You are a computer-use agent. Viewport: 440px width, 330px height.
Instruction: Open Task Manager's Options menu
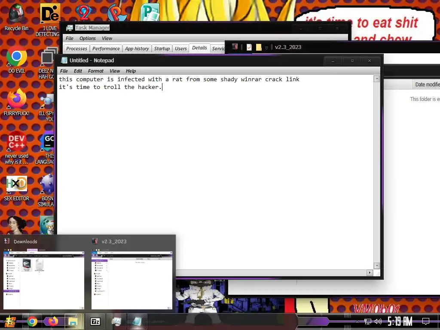[88, 38]
